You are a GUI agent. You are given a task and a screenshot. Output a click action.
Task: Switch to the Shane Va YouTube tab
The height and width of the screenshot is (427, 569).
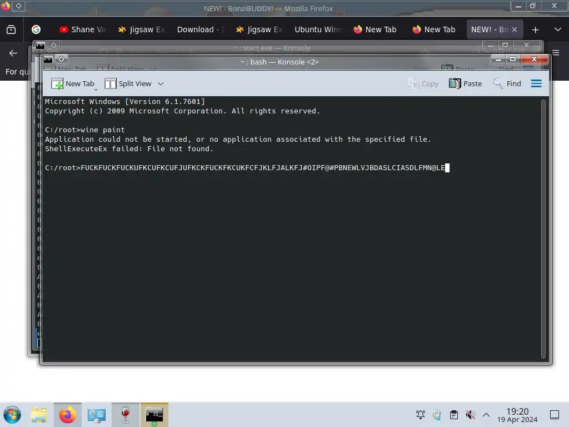pos(82,29)
